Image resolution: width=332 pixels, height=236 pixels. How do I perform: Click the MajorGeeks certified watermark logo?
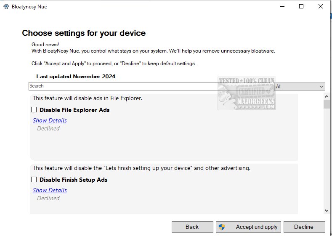246,93
